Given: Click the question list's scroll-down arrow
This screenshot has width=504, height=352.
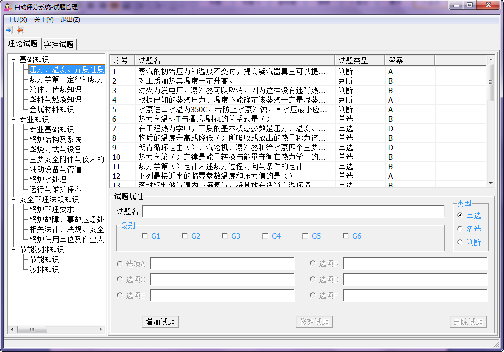Looking at the screenshot, I should point(491,183).
